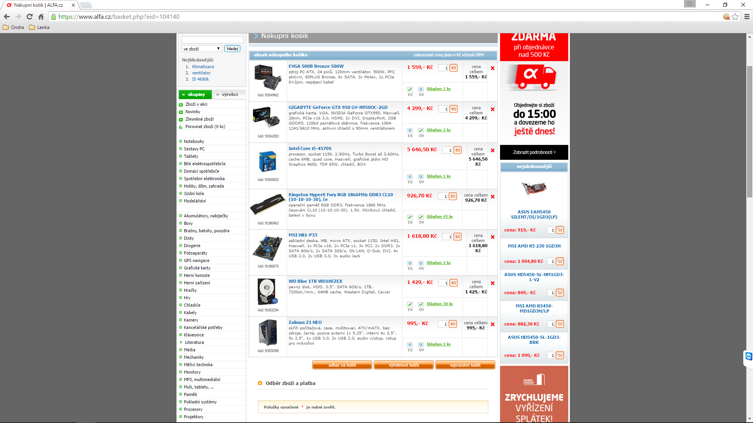This screenshot has height=423, width=753.
Task: Delete Intel Core i5-4570S from basket
Action: tap(493, 150)
